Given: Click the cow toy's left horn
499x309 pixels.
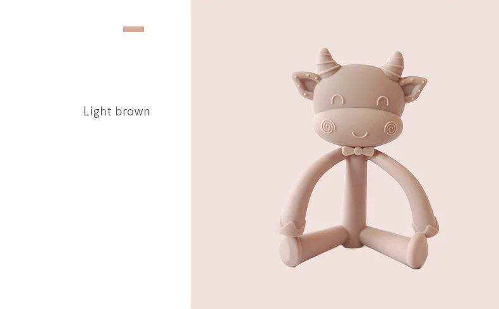Looking at the screenshot, I should 327,61.
